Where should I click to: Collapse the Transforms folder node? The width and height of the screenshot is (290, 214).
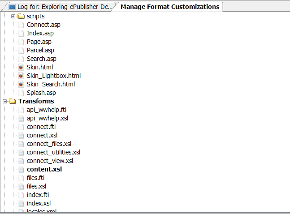click(4, 101)
